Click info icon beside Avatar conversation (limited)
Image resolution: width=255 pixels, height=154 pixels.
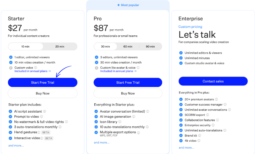pyautogui.click(x=148, y=111)
